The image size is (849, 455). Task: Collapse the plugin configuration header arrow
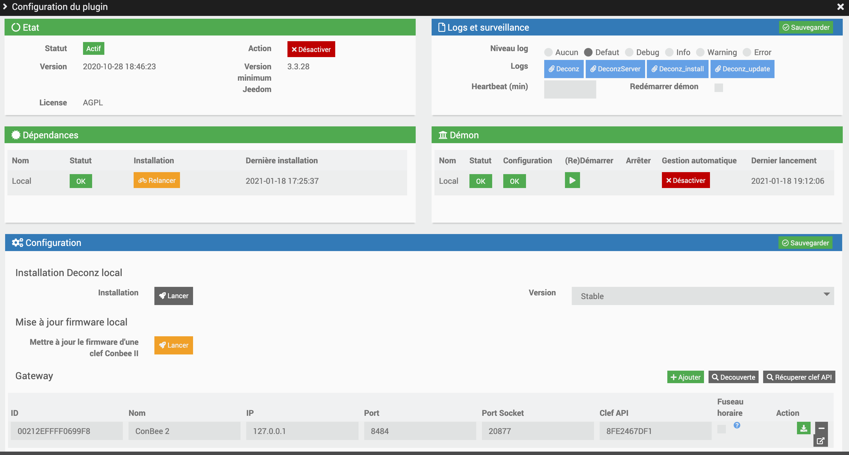[5, 7]
